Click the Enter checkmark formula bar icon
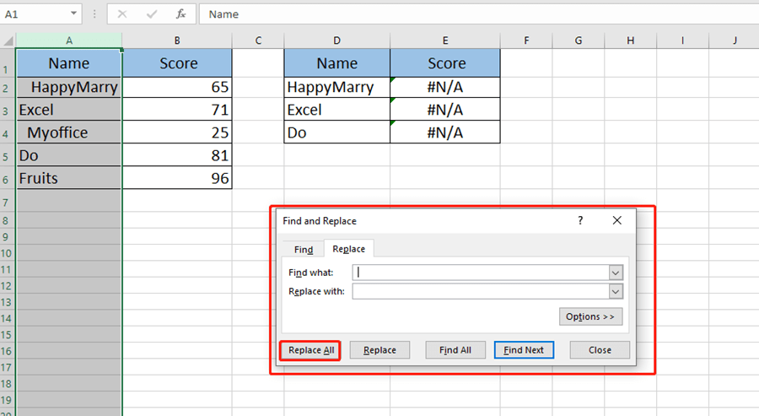 [152, 14]
